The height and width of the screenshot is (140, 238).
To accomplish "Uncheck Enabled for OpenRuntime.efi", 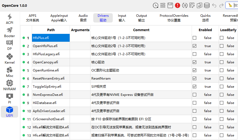I will point(194,70).
